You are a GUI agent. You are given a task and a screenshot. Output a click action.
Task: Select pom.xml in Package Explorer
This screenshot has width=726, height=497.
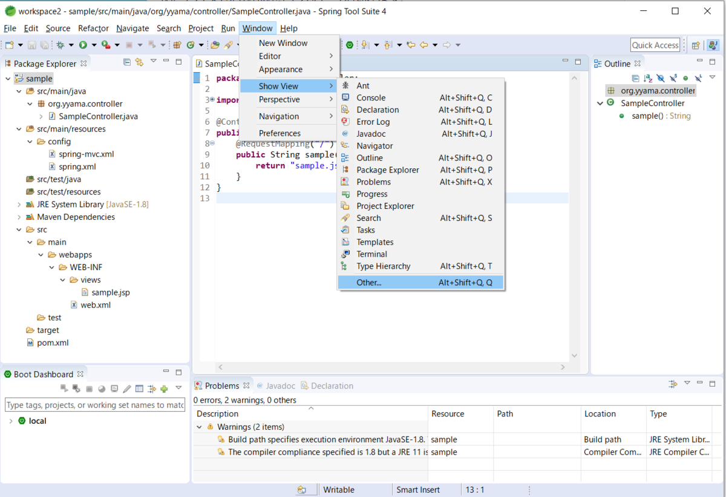point(48,343)
